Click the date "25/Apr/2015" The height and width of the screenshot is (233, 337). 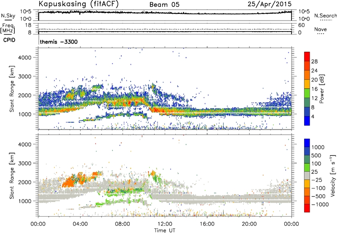pyautogui.click(x=270, y=4)
